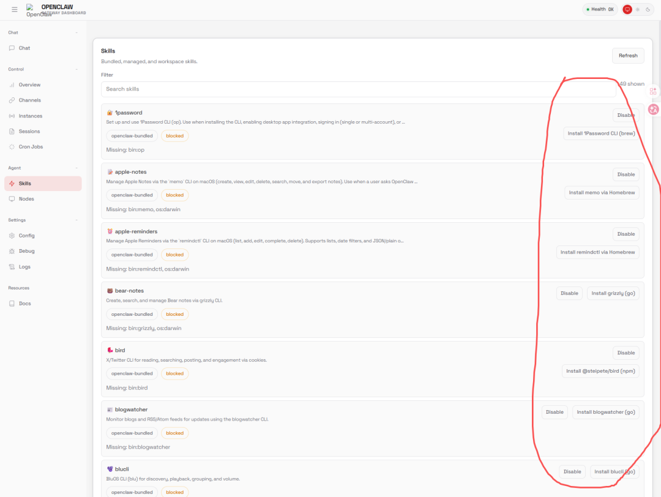Screen dimensions: 661x497
Task: Open Cron Jobs from the sidebar
Action: 31,147
